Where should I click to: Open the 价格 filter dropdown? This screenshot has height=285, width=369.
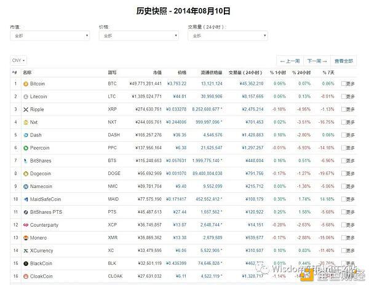click(139, 36)
